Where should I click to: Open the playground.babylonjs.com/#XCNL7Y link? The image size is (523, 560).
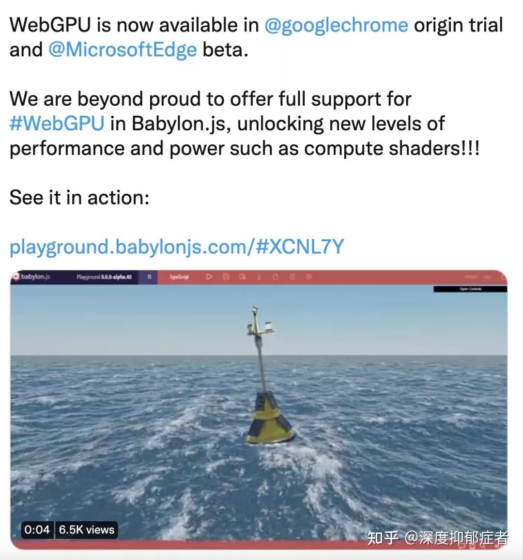pyautogui.click(x=177, y=247)
